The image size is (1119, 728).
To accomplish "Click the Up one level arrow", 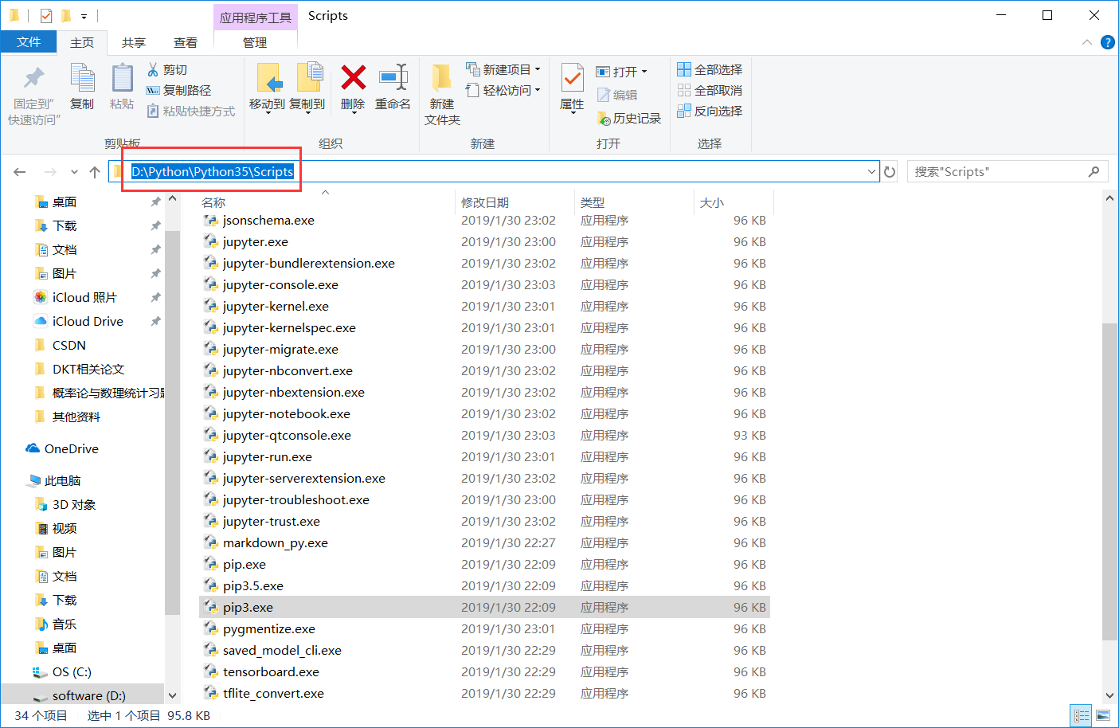I will (95, 172).
